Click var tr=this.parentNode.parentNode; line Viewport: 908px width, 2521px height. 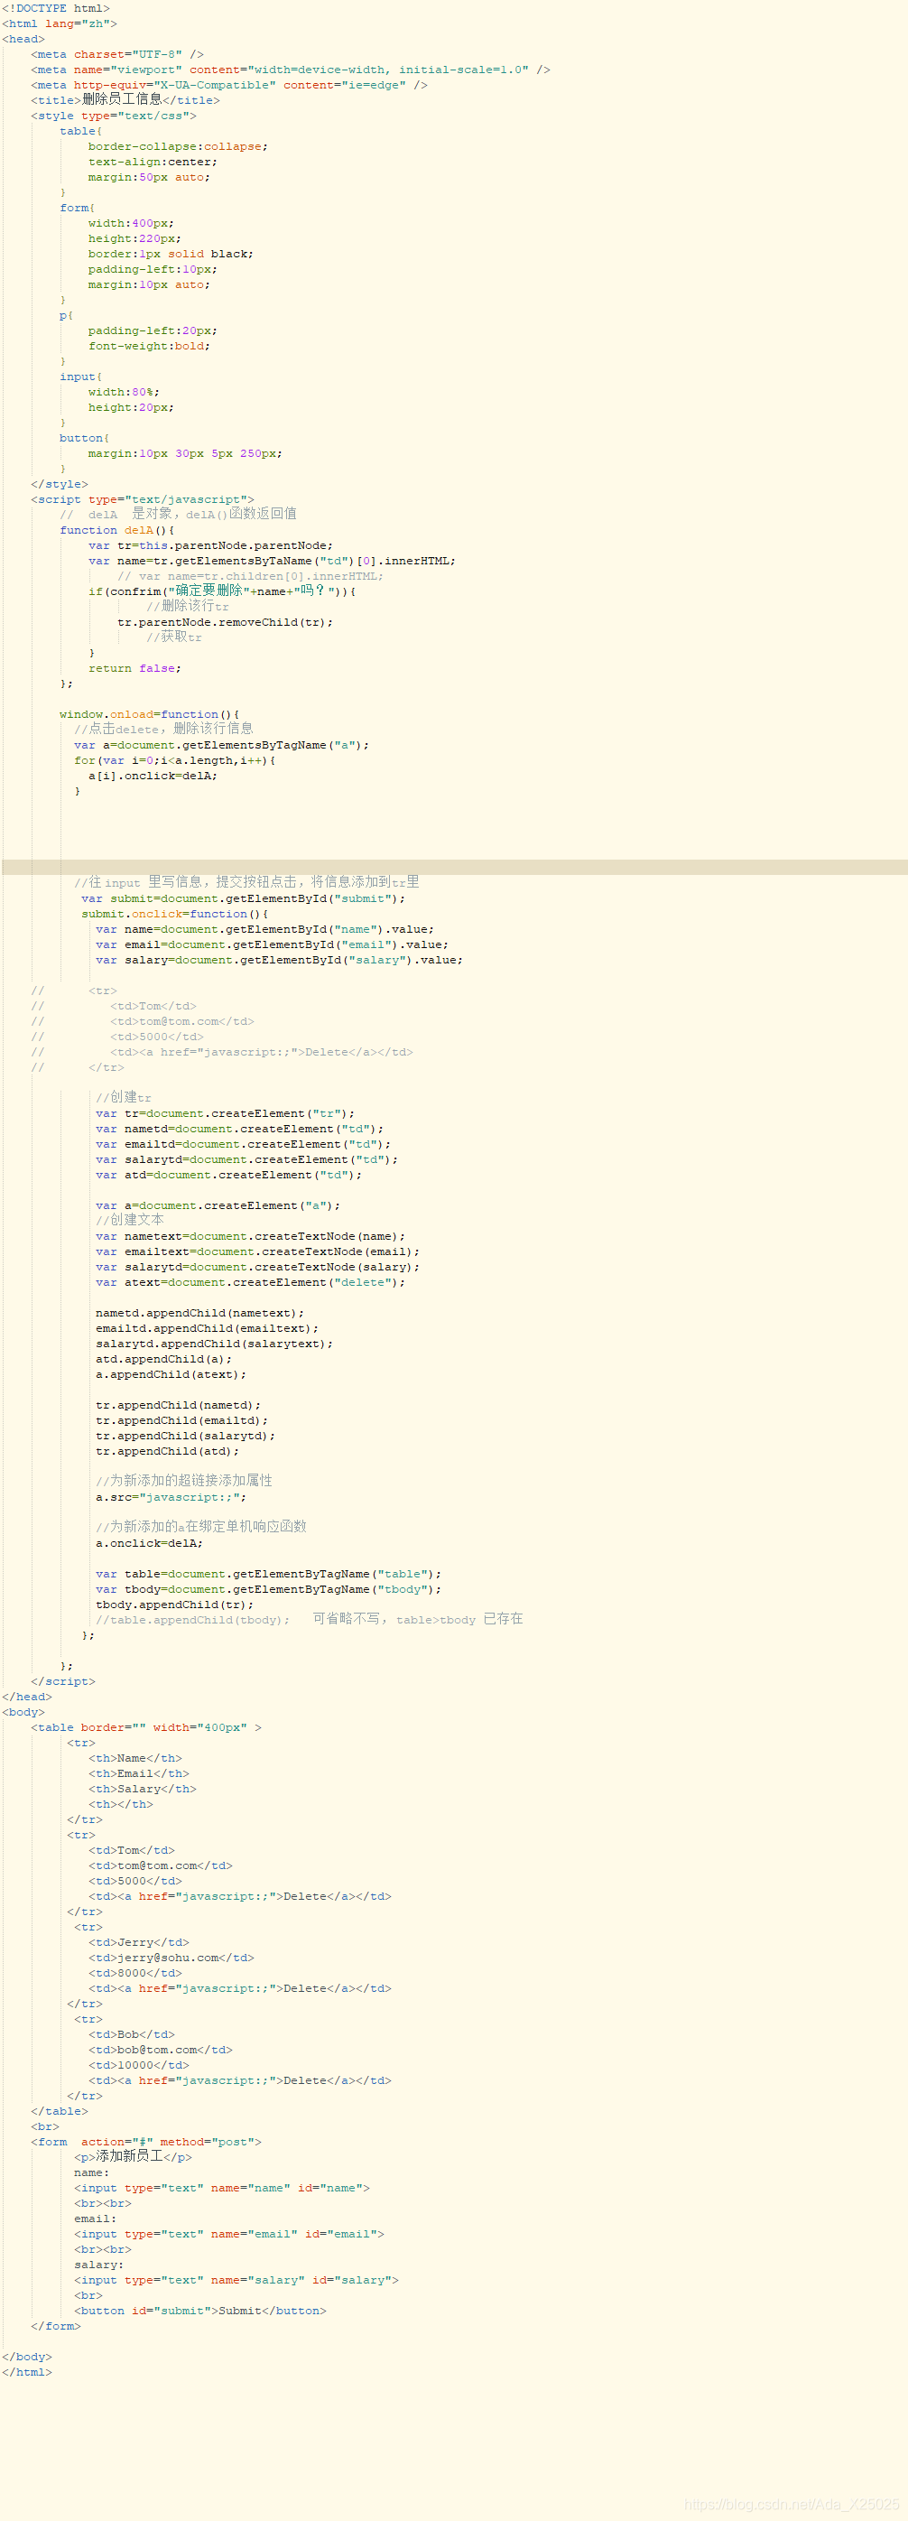pyautogui.click(x=210, y=545)
